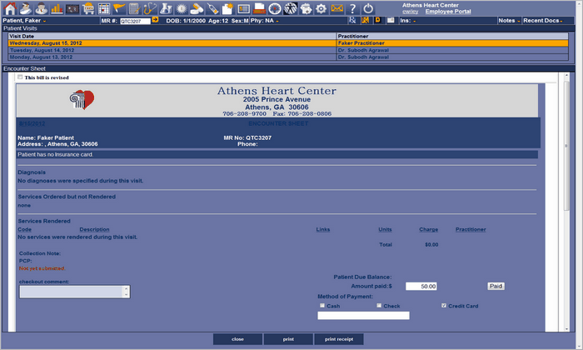Click the cwiley user link
Viewport: 583px width, 350px height.
(x=410, y=12)
